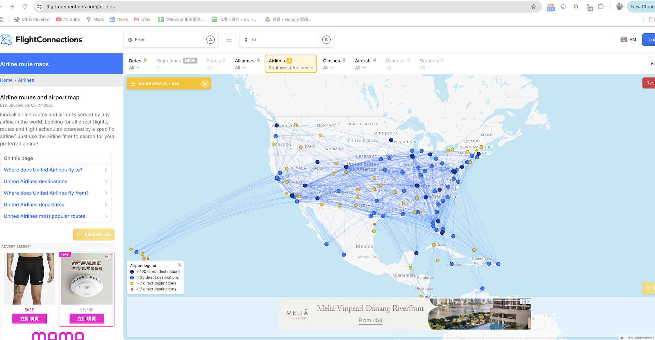Click the language flag EN selector
655x340 pixels.
[x=628, y=40]
